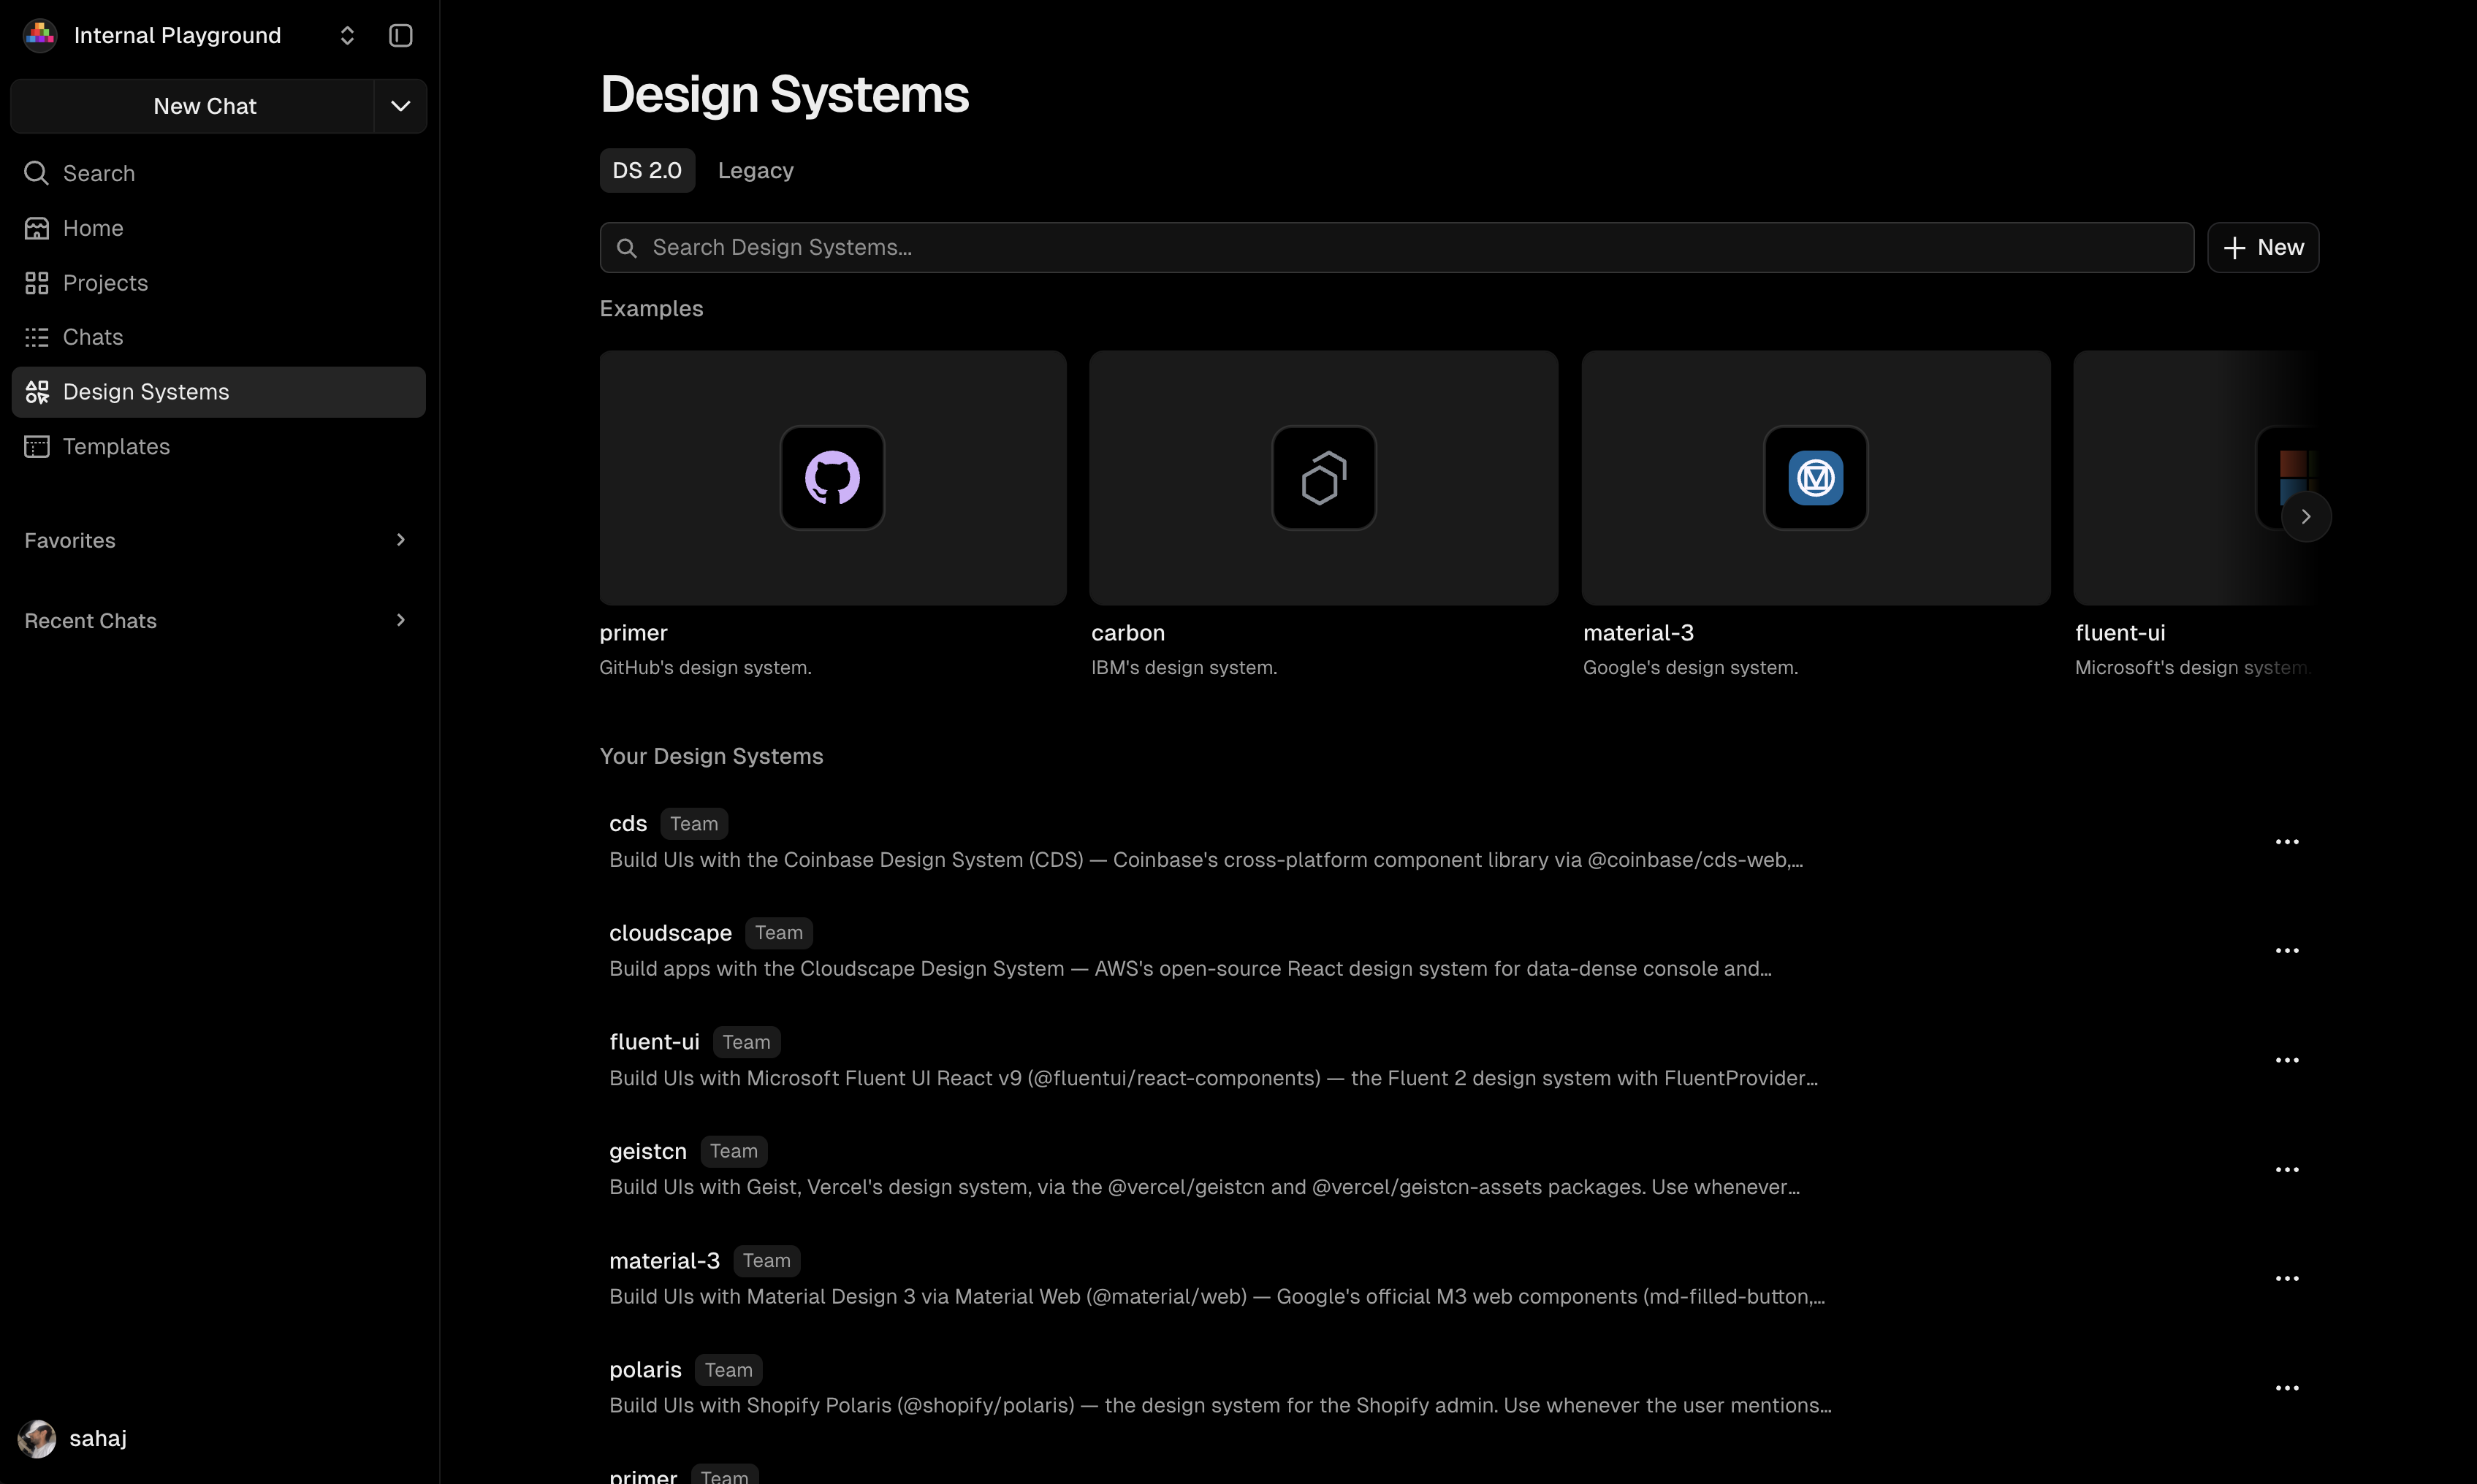Open Chats in the sidebar
This screenshot has width=2477, height=1484.
pyautogui.click(x=218, y=337)
